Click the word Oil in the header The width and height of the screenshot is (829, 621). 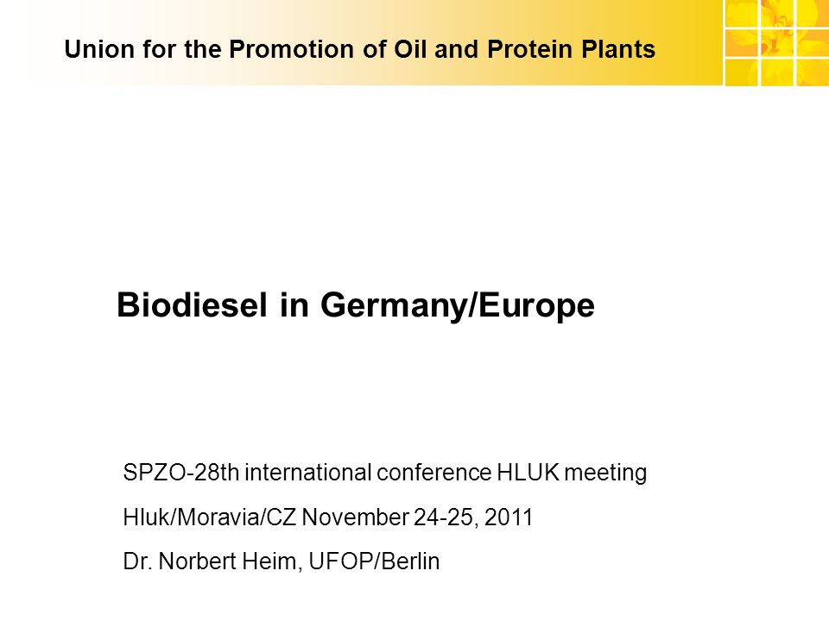pyautogui.click(x=411, y=49)
